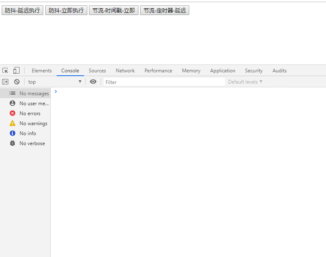Click the 防抖-立即执行 button
This screenshot has height=257, width=326.
coord(66,10)
